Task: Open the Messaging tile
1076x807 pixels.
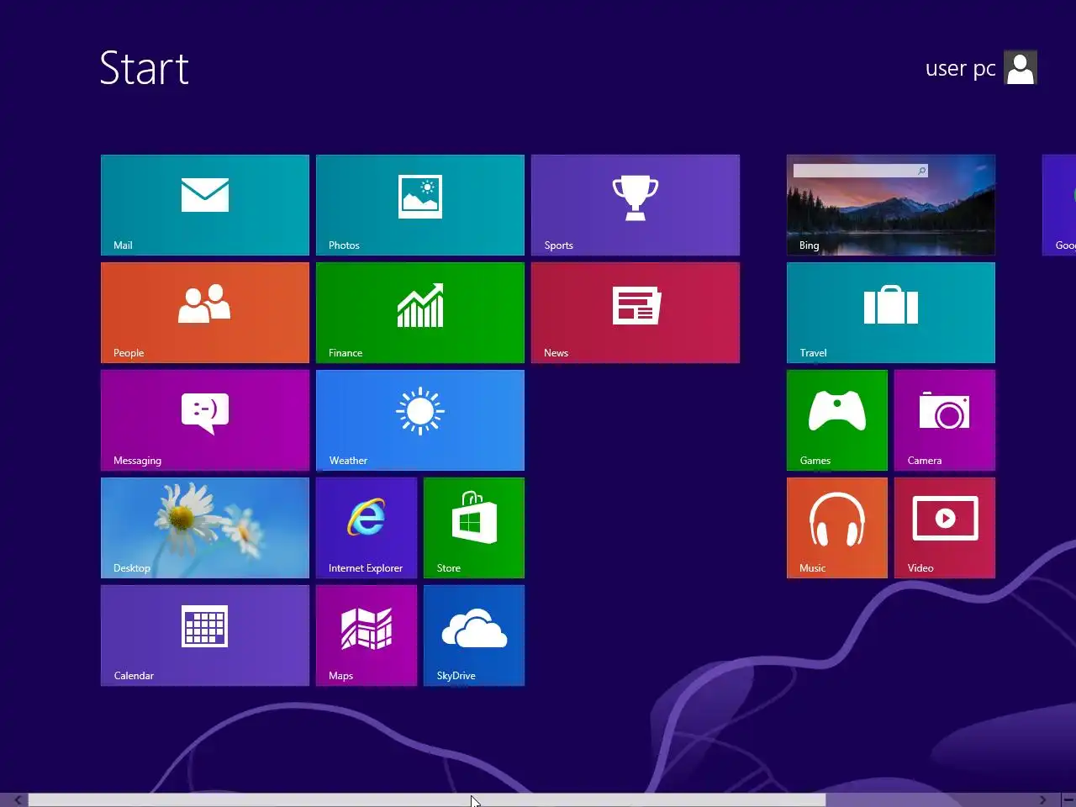Action: [205, 420]
